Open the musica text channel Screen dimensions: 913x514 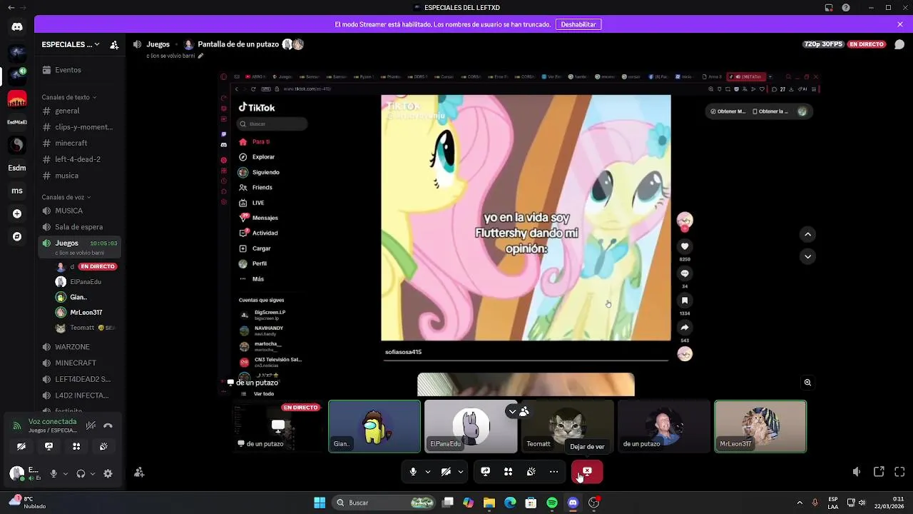click(x=78, y=176)
